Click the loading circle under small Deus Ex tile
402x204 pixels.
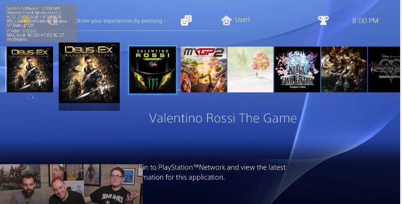point(30,97)
